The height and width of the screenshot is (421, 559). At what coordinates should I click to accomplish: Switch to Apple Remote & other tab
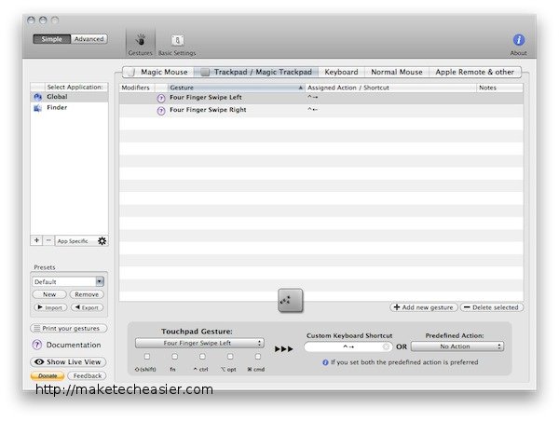pos(475,72)
